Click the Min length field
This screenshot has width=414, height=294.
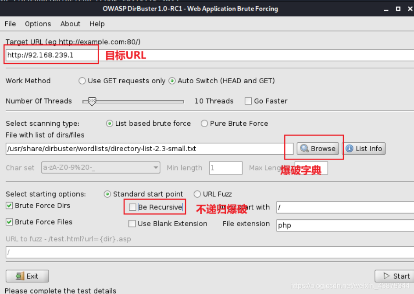click(x=226, y=168)
